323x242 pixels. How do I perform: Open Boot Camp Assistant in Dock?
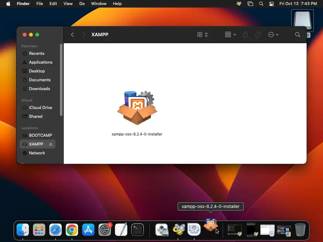[162, 229]
